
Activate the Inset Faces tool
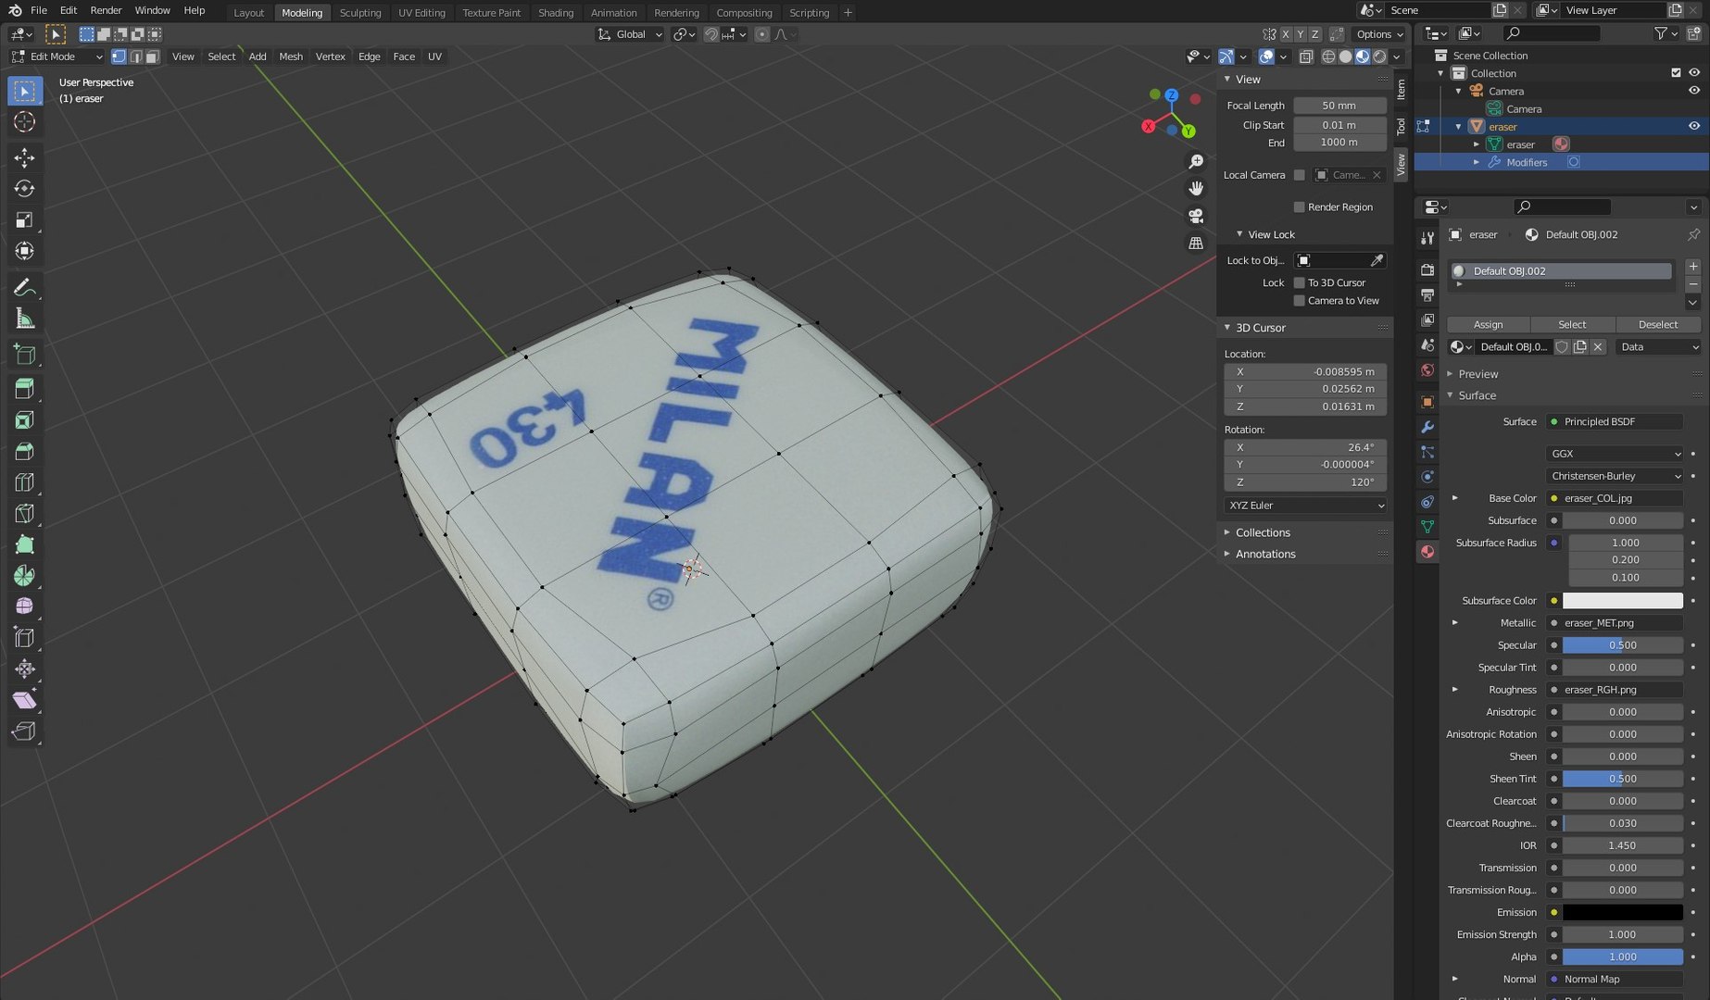pyautogui.click(x=25, y=420)
